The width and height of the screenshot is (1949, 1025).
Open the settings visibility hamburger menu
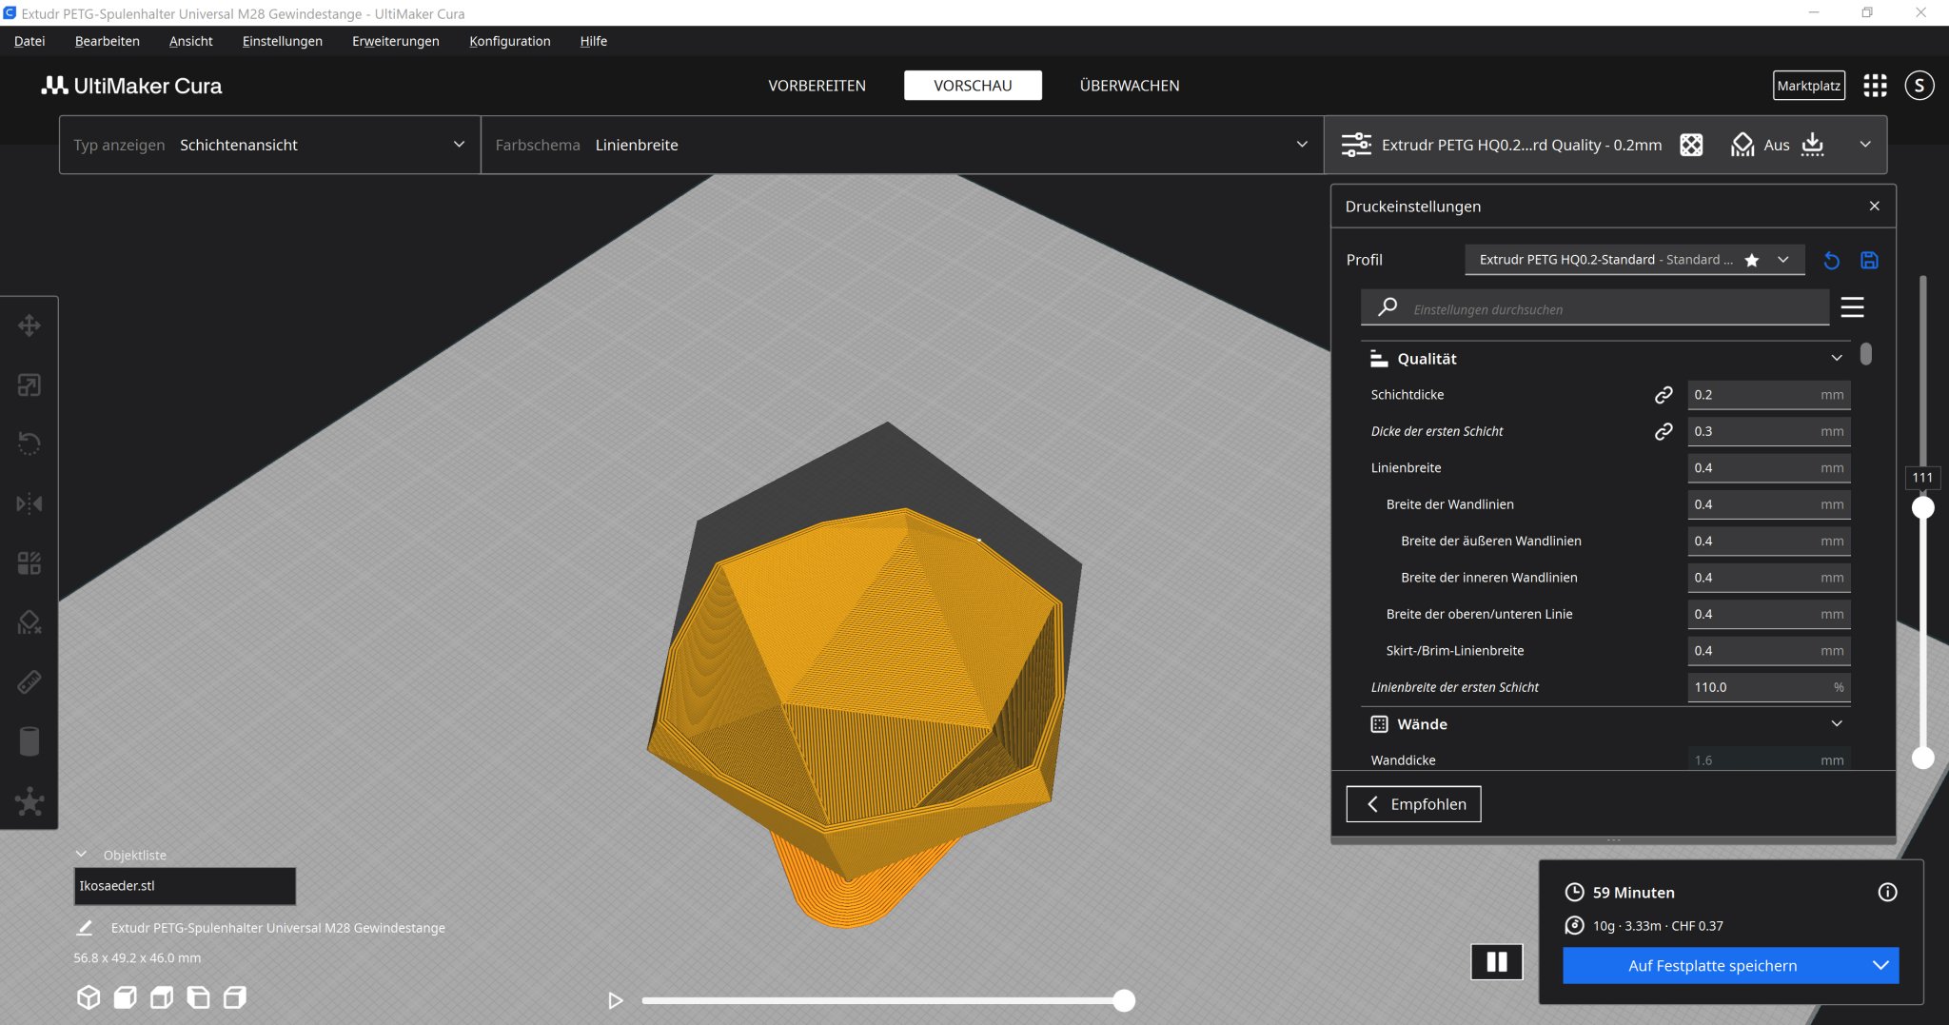tap(1852, 307)
